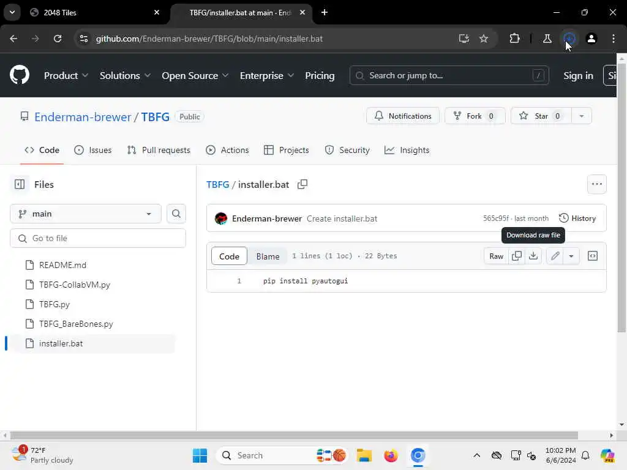The image size is (627, 470).
Task: Open the Star lists dropdown arrow
Action: (581, 116)
